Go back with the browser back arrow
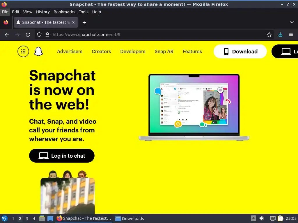The width and height of the screenshot is (298, 223). click(x=7, y=35)
